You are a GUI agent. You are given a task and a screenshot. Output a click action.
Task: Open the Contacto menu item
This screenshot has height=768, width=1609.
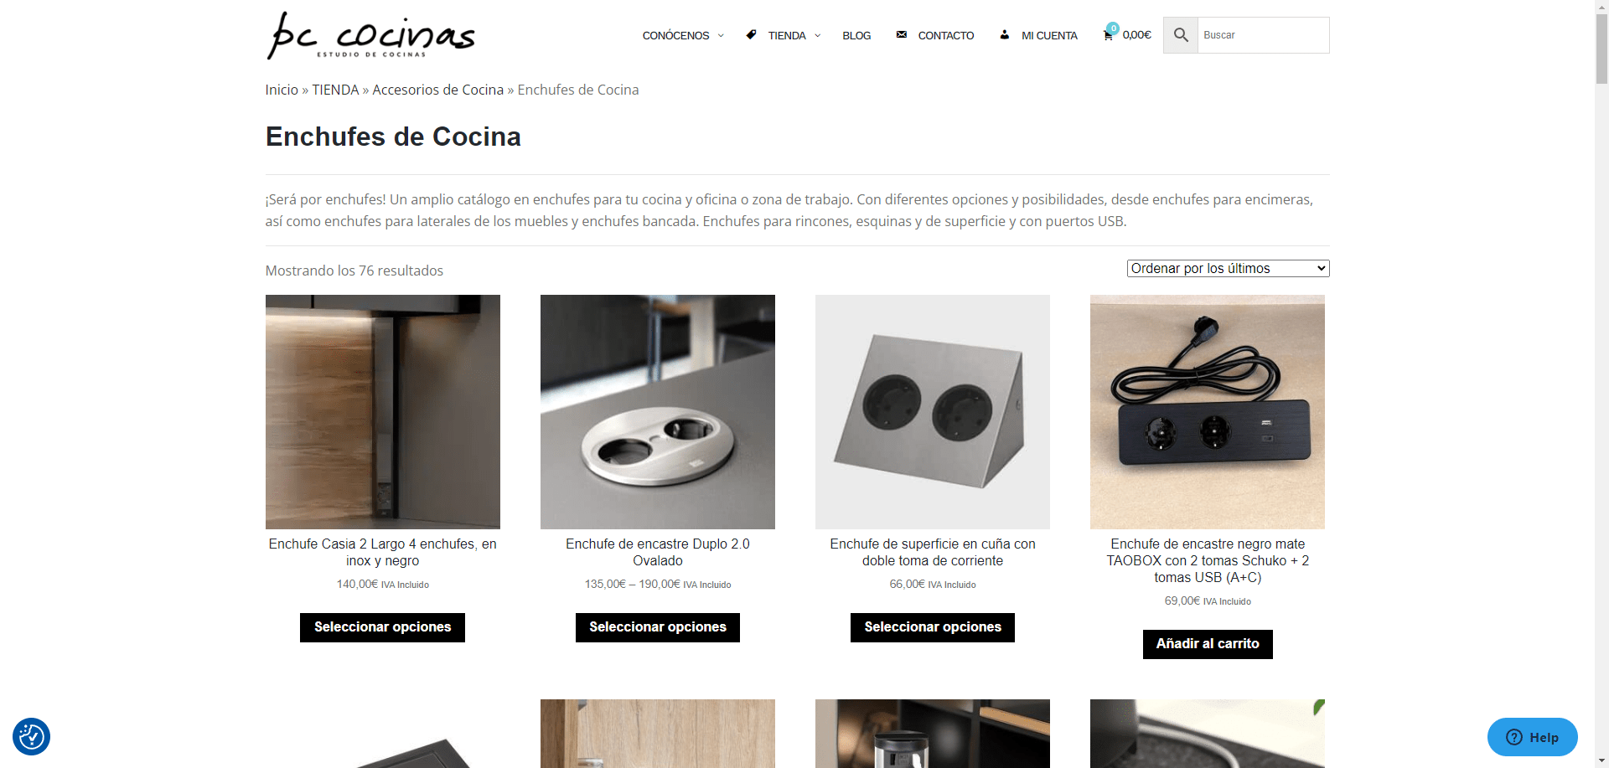pos(945,35)
